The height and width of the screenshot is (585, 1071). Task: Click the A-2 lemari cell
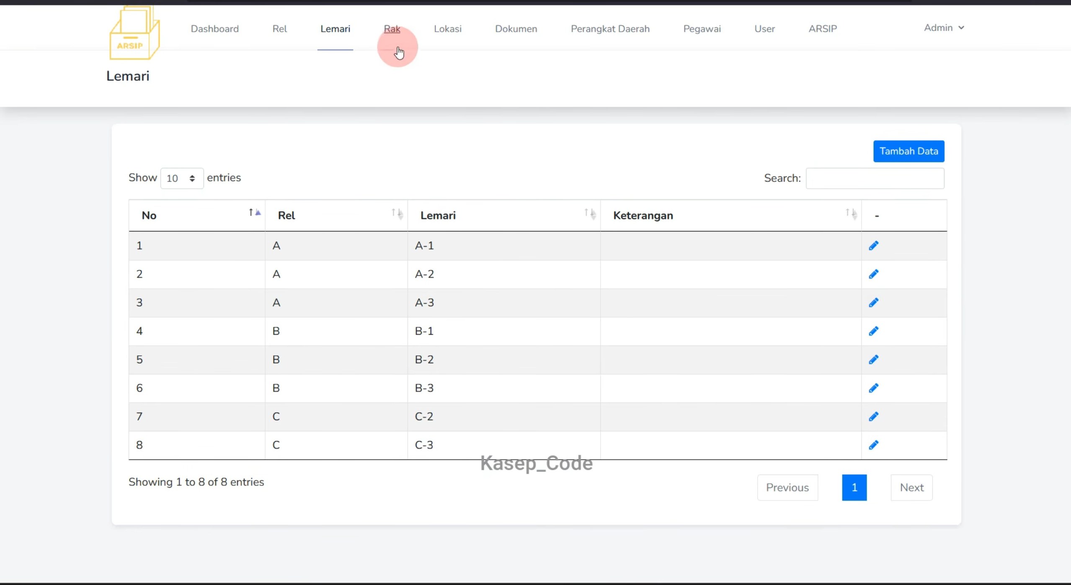coord(504,274)
